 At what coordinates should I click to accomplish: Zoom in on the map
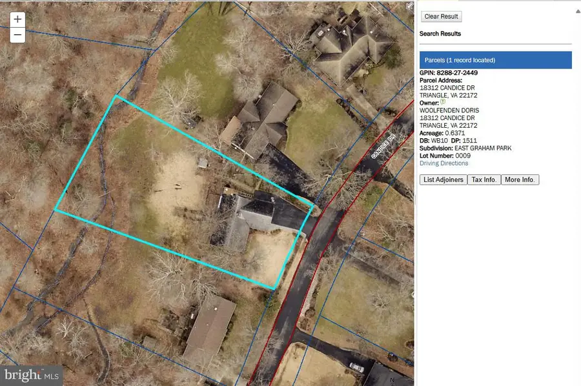pos(17,19)
